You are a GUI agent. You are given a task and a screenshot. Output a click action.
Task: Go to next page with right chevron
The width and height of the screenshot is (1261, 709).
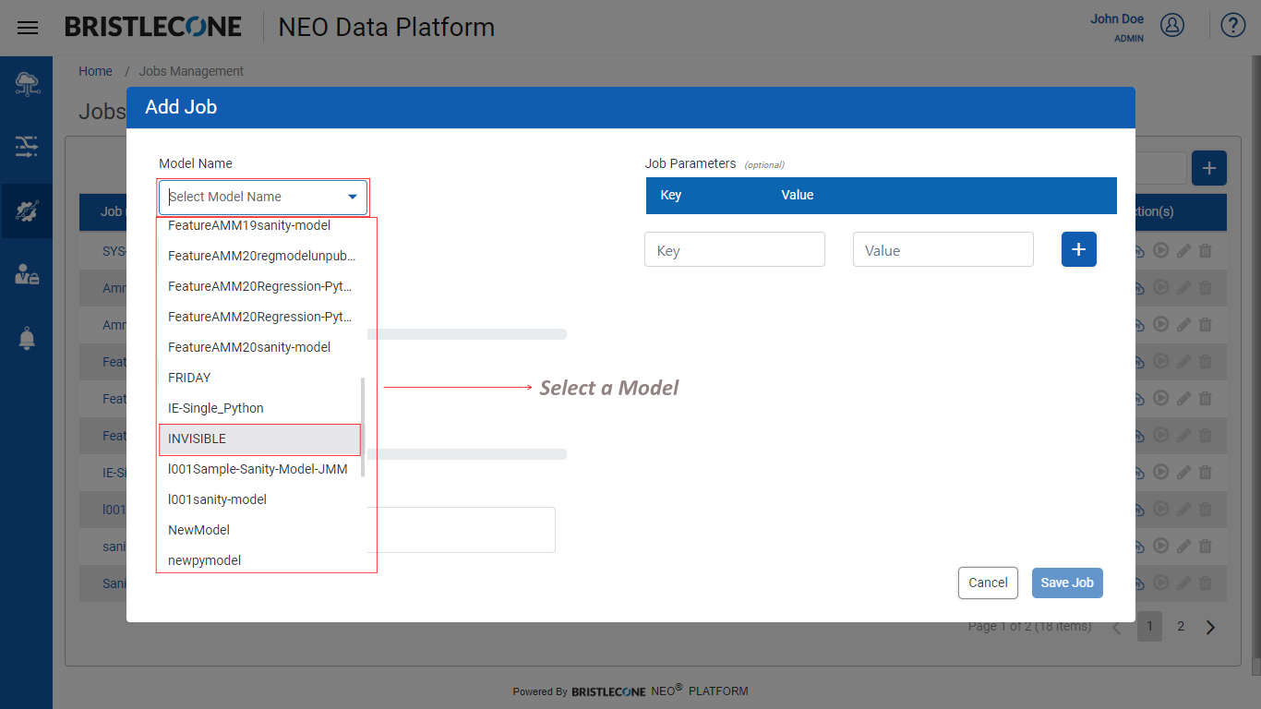pyautogui.click(x=1211, y=627)
